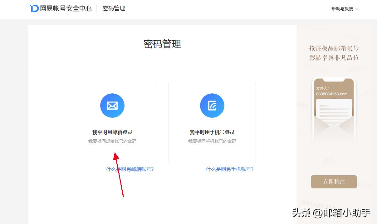The image size is (377, 224).
Task: Click the email icon on the left card
Action: click(x=112, y=105)
